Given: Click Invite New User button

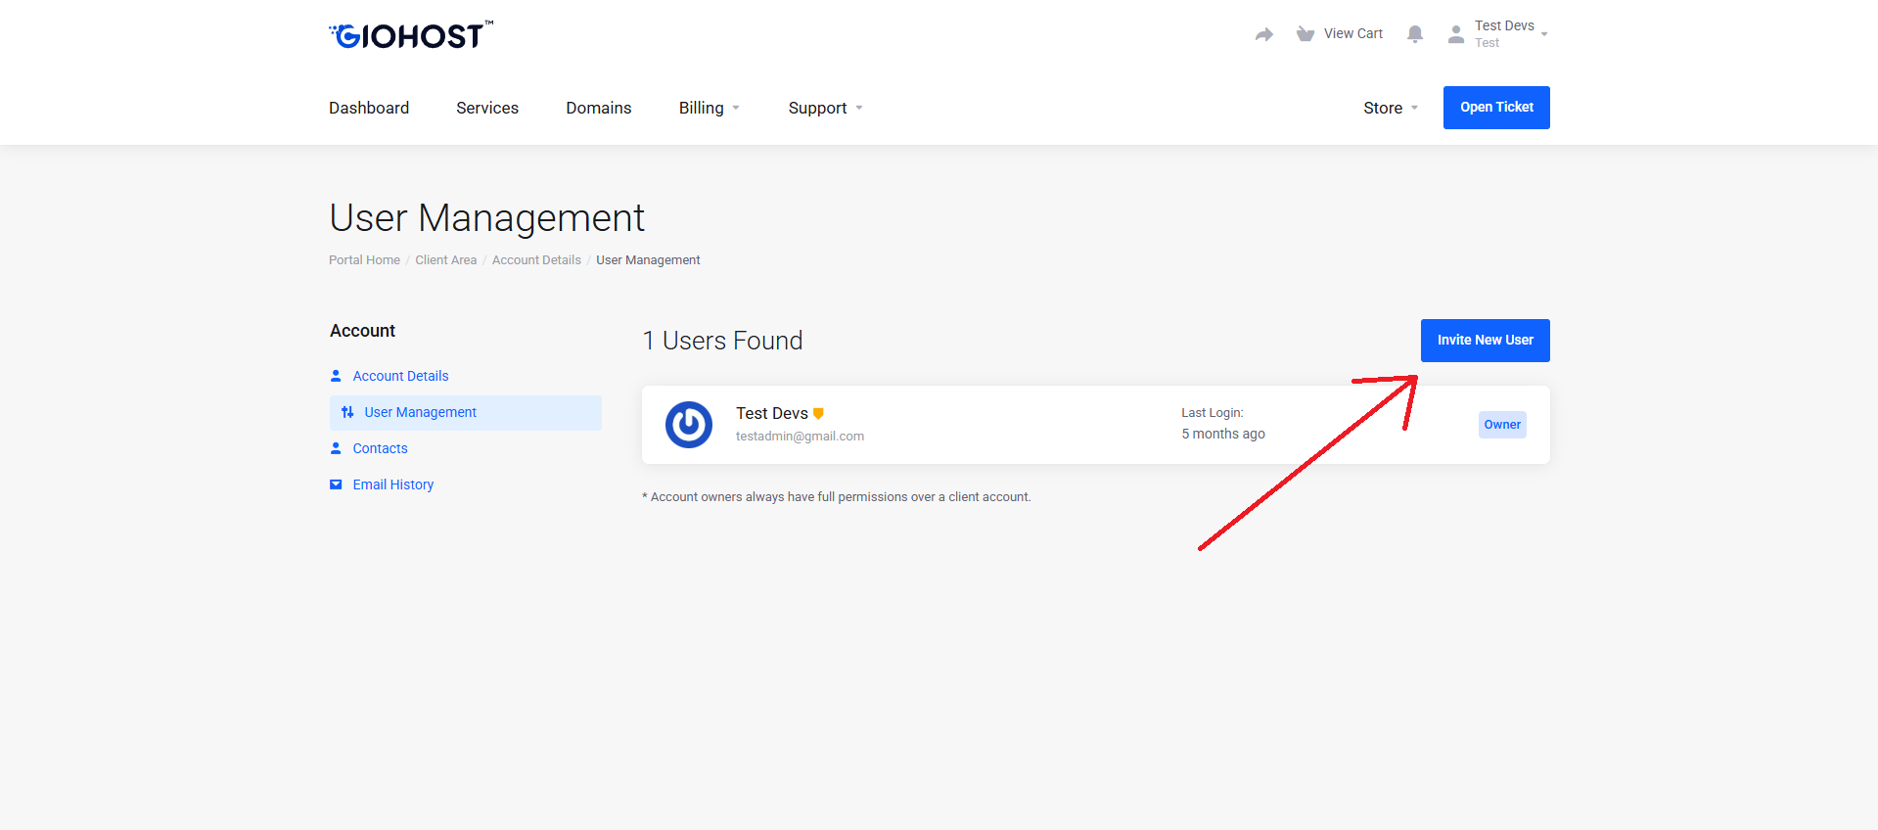Looking at the screenshot, I should coord(1486,341).
